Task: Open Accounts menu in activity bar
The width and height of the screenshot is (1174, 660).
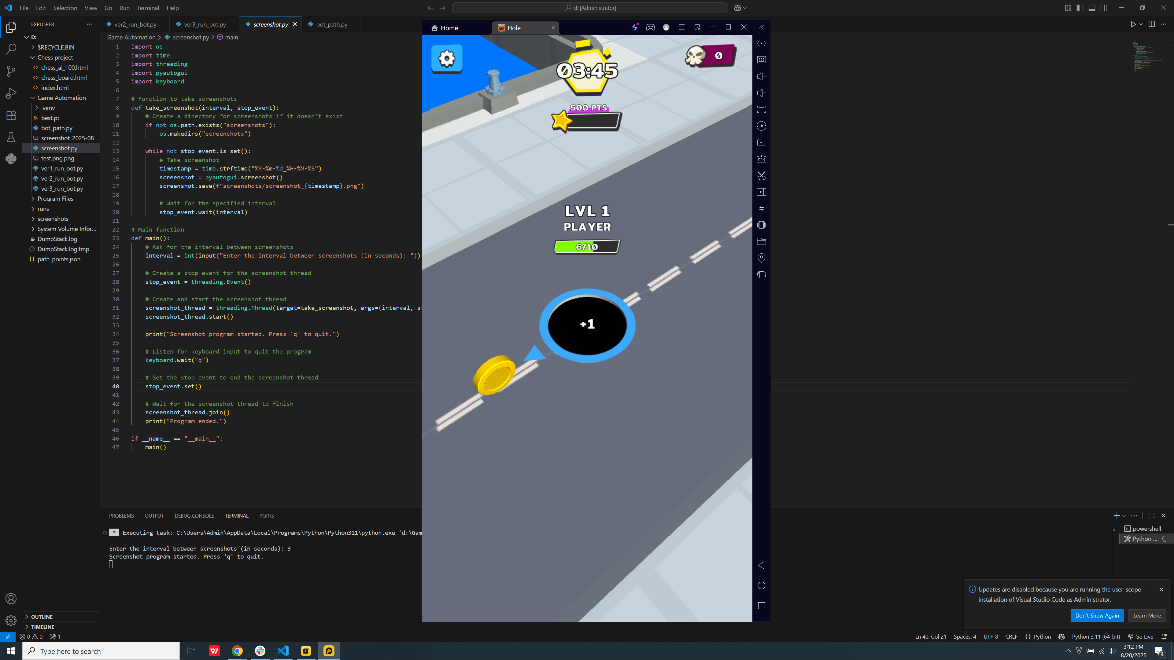Action: [11, 599]
